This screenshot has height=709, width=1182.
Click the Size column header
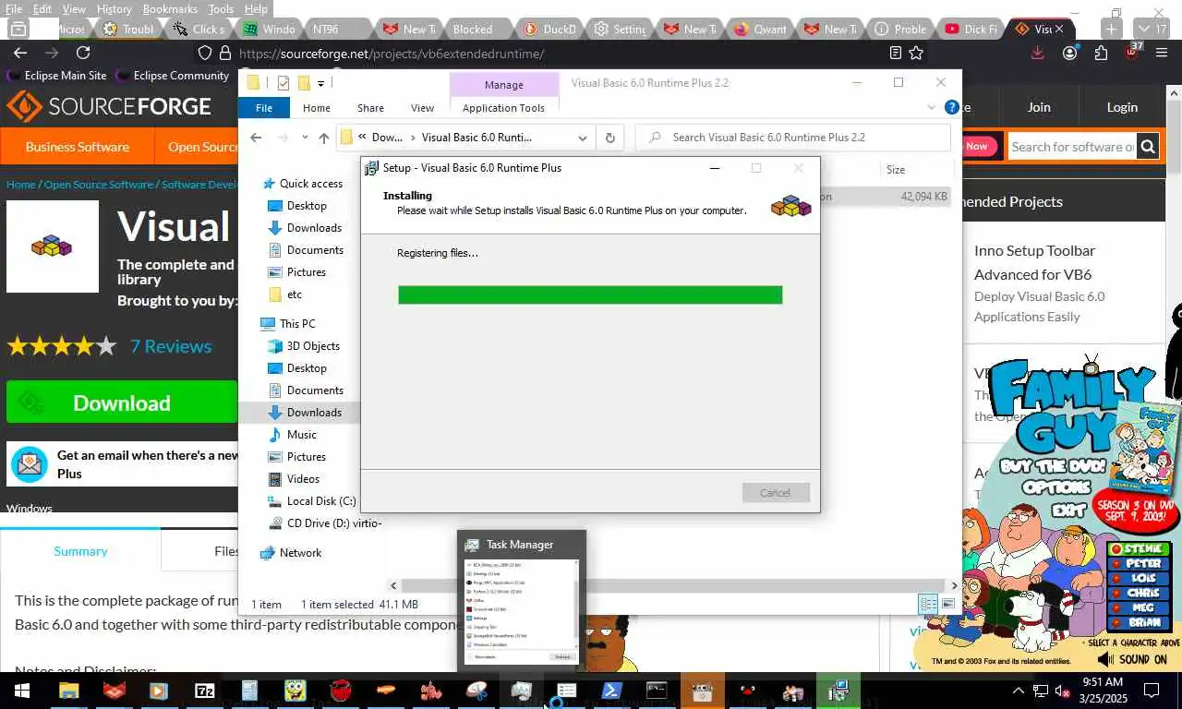[x=896, y=170]
